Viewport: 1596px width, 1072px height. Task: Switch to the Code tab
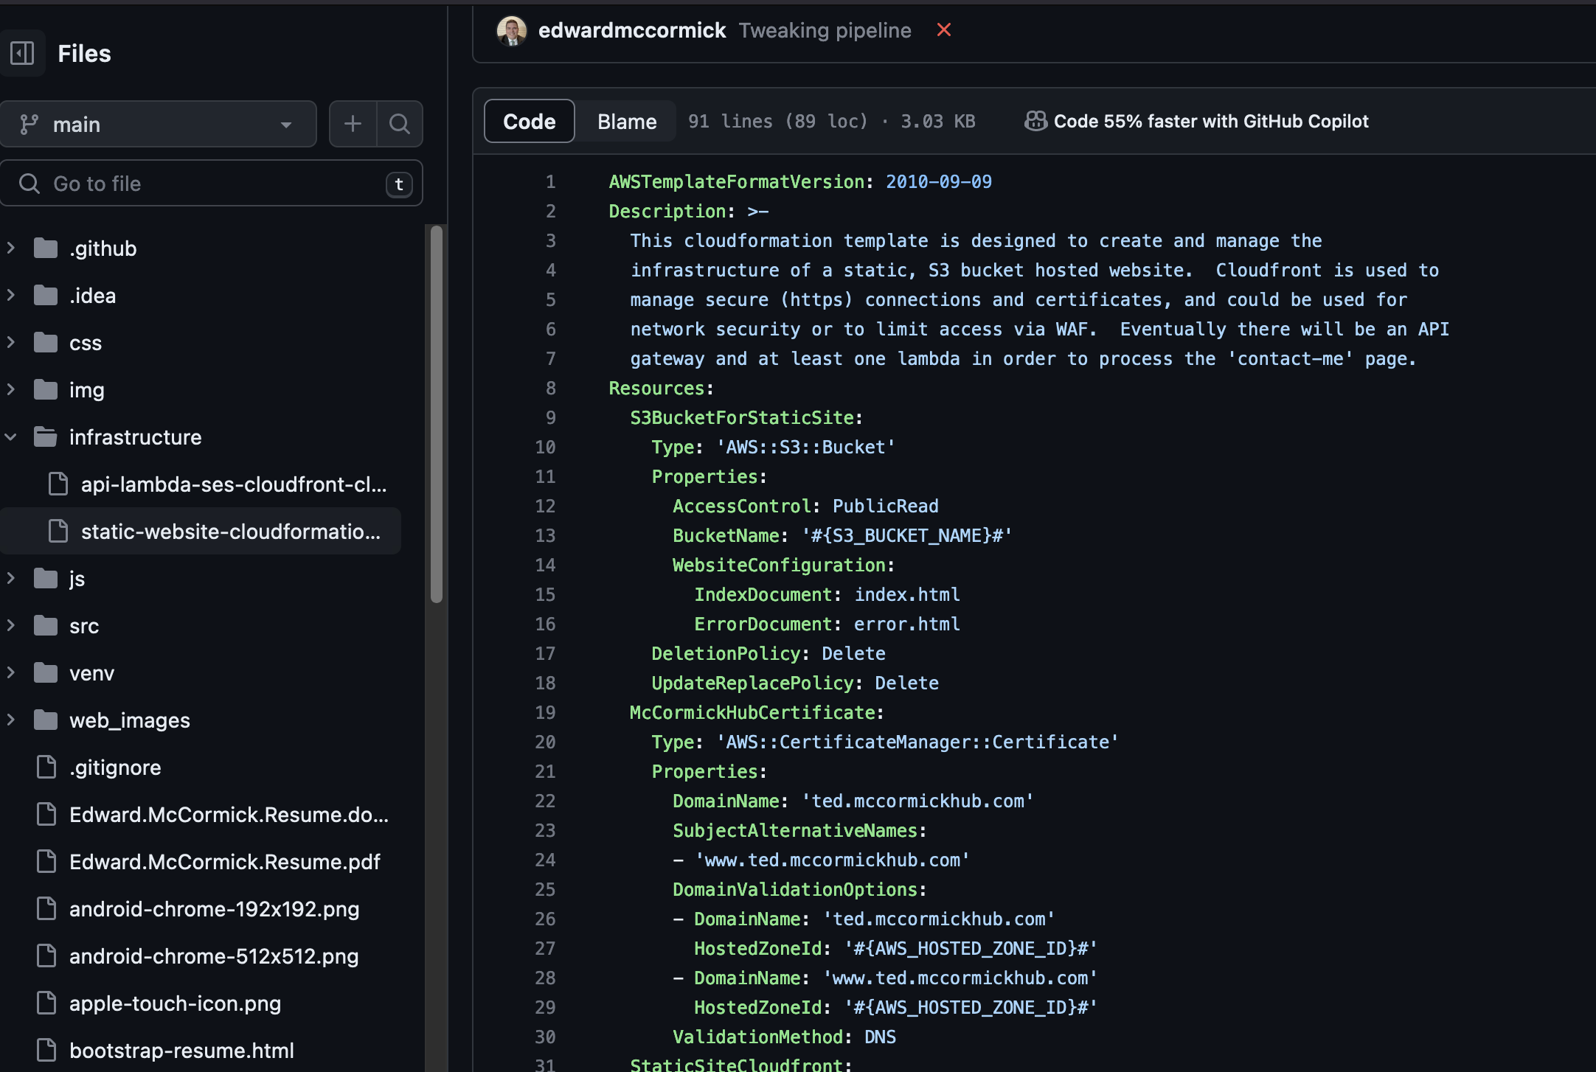tap(529, 121)
